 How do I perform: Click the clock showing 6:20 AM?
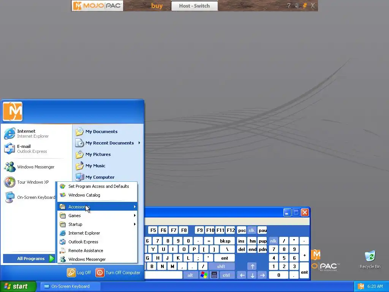[375, 286]
